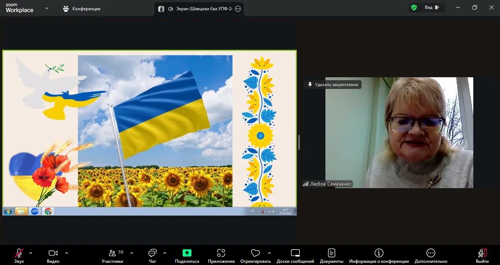Expand microphone audio options chevron
This screenshot has width=500, height=265.
coord(30,253)
